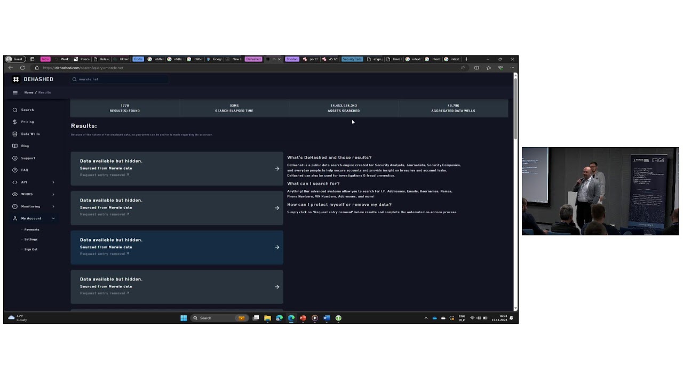Open third highlighted result card arrow

[277, 247]
